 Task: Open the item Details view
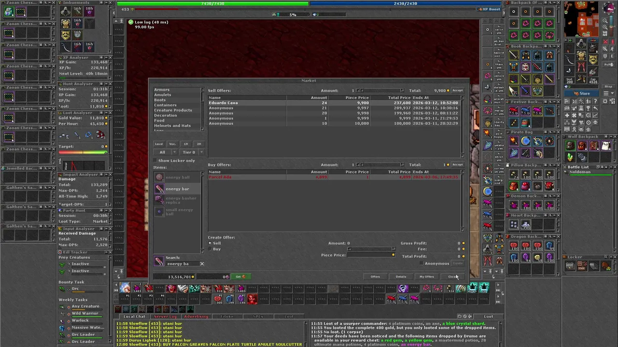click(x=401, y=277)
